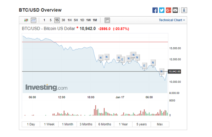Select the area line chart type
Viewport: 212px width, 137px height.
tap(33, 20)
